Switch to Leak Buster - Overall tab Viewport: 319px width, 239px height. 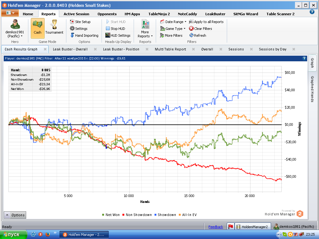click(70, 49)
